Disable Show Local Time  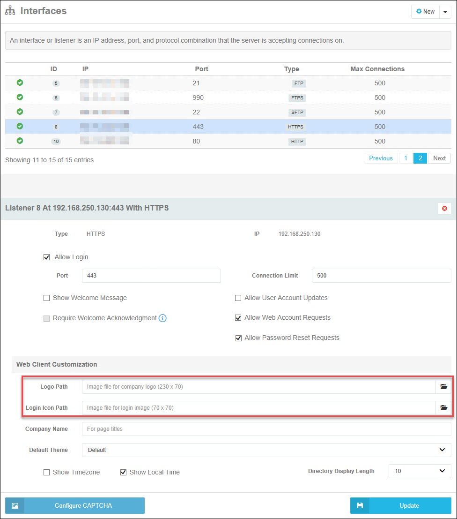click(x=123, y=472)
